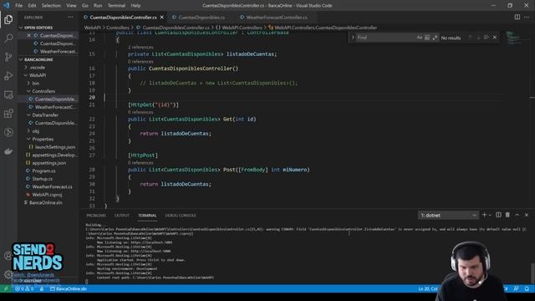Click the split editor icon
535x301 pixels.
[517, 17]
